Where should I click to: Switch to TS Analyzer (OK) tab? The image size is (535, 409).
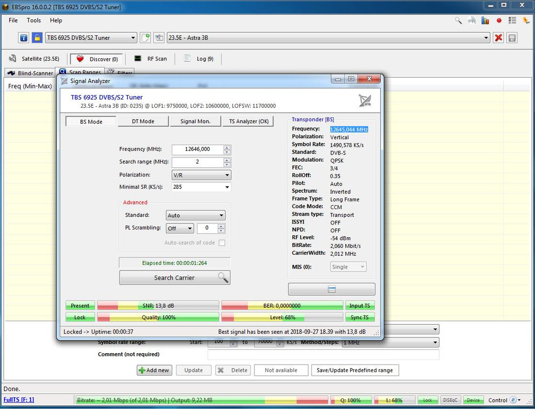pos(248,121)
